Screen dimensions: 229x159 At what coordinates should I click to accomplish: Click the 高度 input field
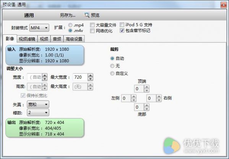point(35,87)
